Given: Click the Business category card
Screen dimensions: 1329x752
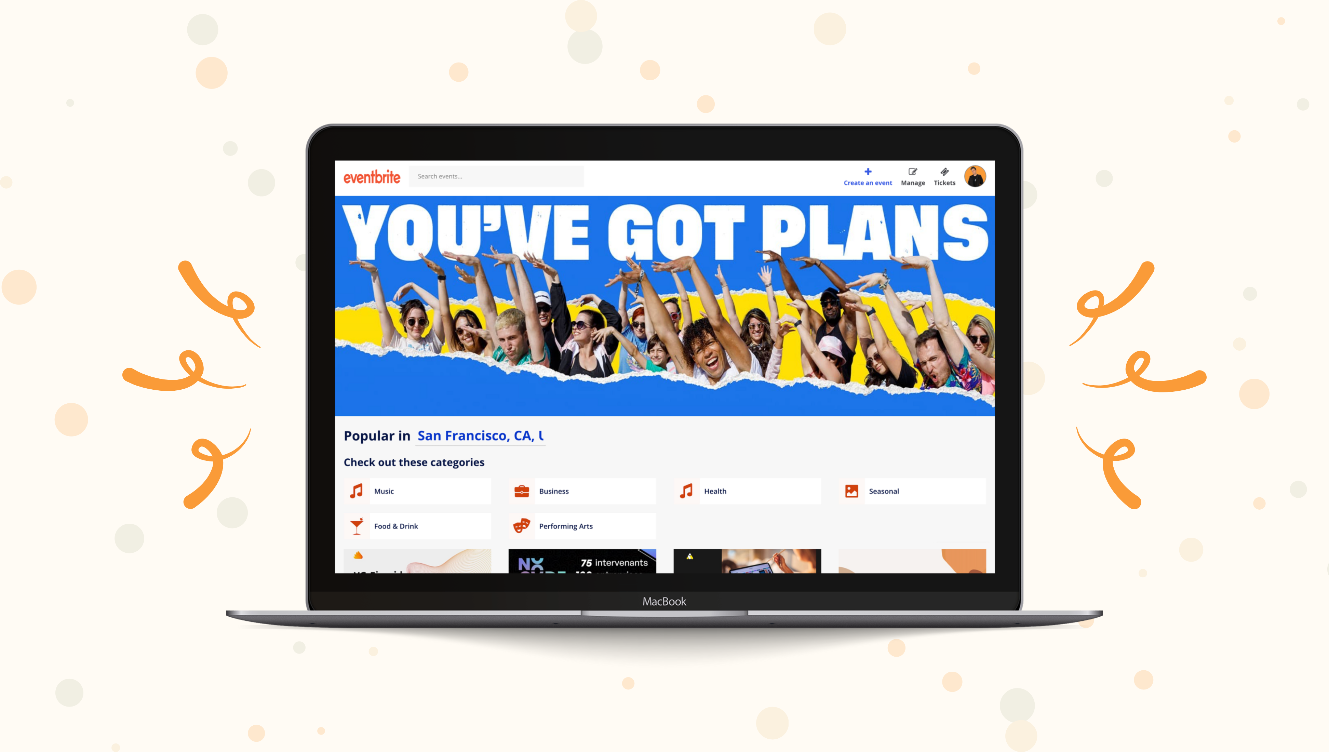Looking at the screenshot, I should tap(582, 491).
